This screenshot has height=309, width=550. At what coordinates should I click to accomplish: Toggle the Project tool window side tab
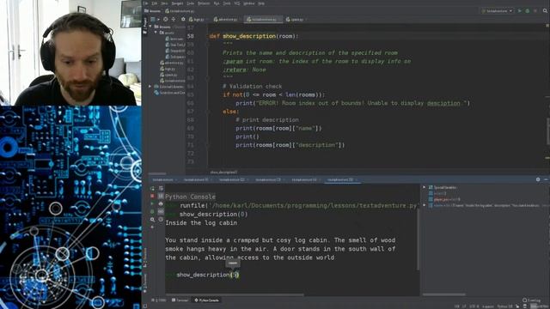click(145, 26)
